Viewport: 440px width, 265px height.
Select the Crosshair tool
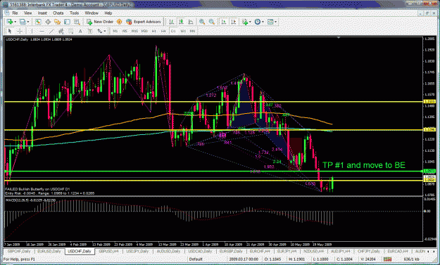(x=20, y=31)
